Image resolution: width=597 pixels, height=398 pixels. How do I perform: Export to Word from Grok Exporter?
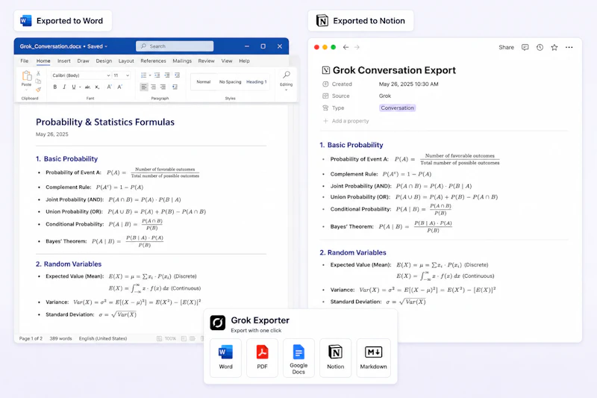(x=226, y=358)
